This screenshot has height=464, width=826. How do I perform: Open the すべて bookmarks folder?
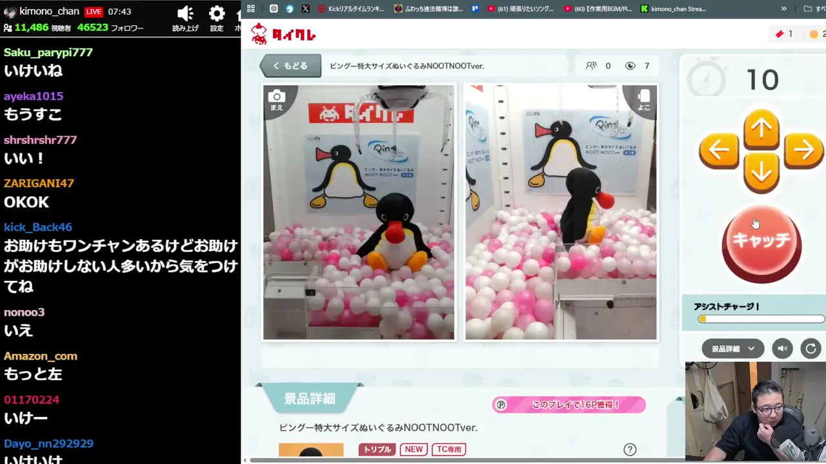coord(814,8)
